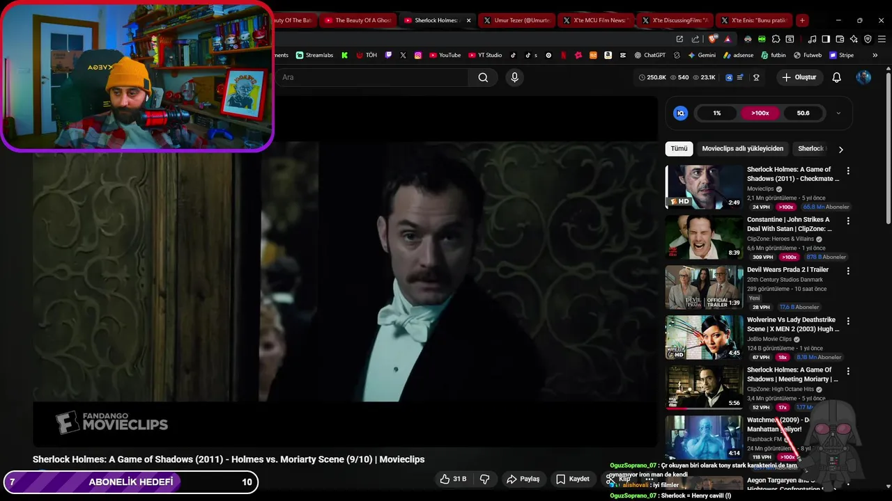Open the Netflix bookmark icon
Image resolution: width=892 pixels, height=501 pixels.
(563, 55)
